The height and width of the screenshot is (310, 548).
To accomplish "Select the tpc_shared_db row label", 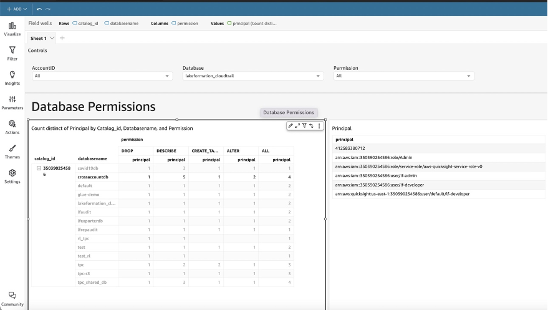I will click(92, 282).
